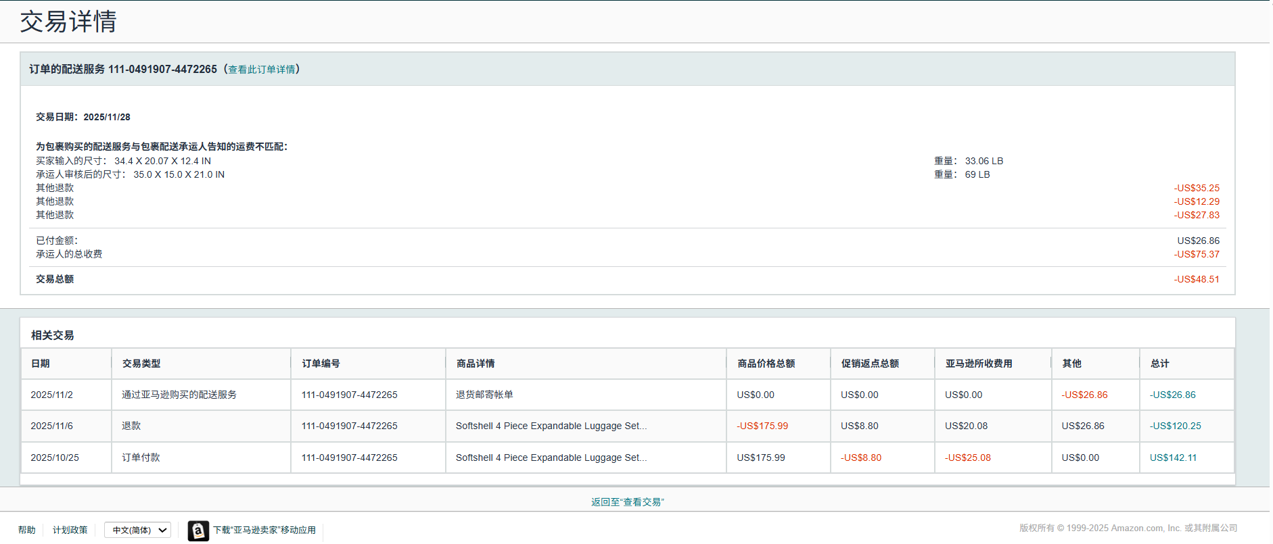The height and width of the screenshot is (544, 1273).
Task: Click the US$142.11 total in the 订单付款 row
Action: point(1173,458)
